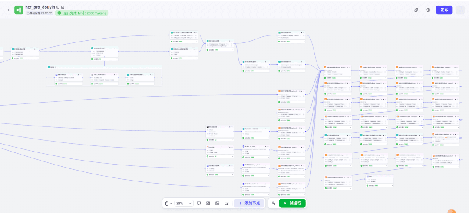469x213 pixels.
Task: Click the green 试运行 test run button
Action: point(292,203)
